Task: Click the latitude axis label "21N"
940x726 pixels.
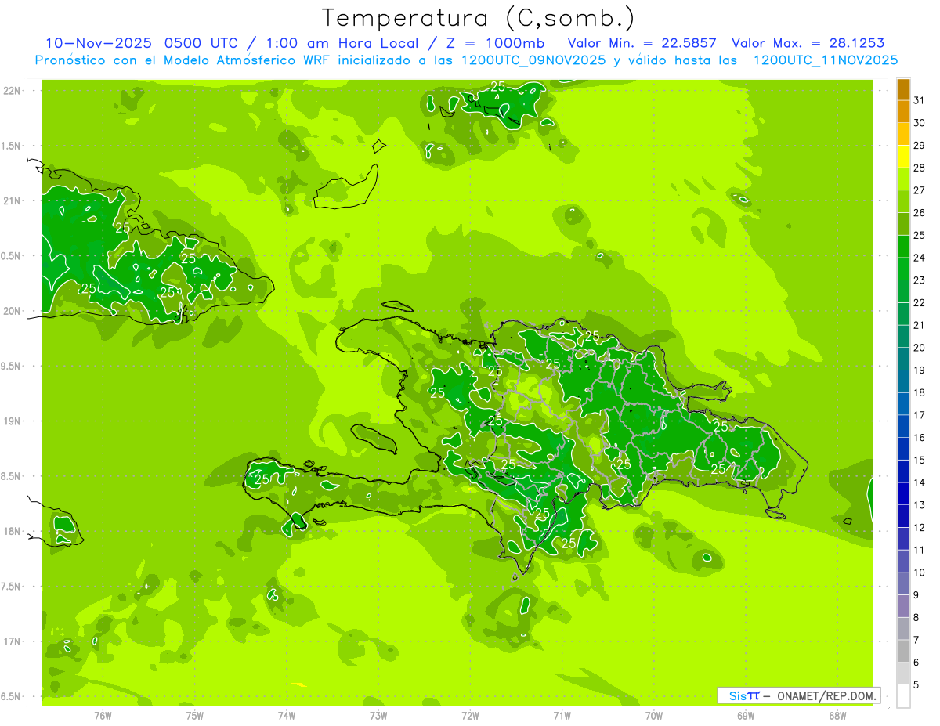Action: point(13,200)
